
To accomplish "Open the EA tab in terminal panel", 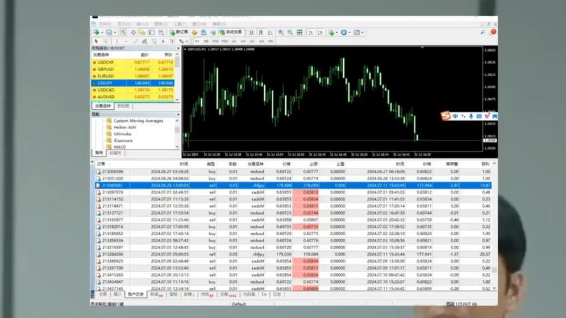I will [x=264, y=294].
